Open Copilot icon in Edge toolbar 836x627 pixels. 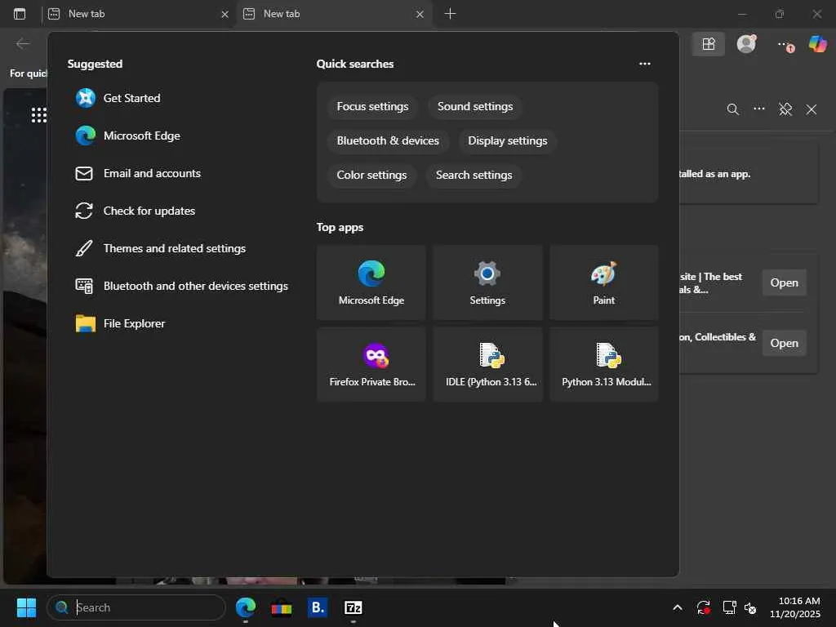(817, 44)
